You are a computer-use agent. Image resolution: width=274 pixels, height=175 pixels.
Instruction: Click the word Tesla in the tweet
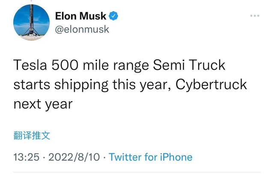coord(30,65)
